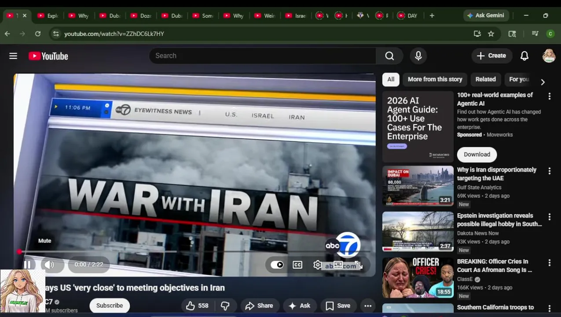Open the notifications bell

tap(524, 56)
